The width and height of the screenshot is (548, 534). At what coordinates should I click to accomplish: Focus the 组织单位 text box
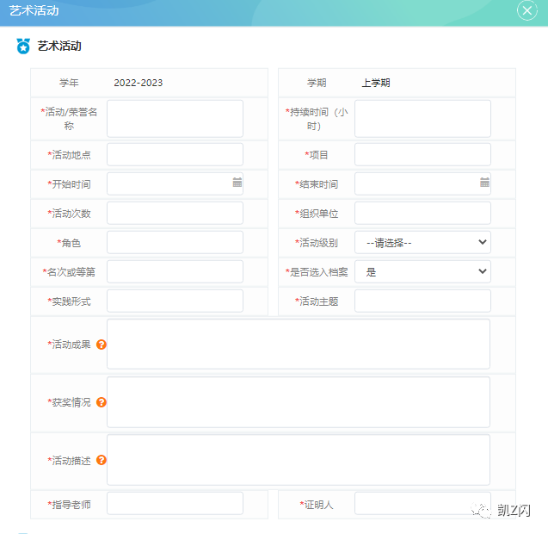(x=422, y=214)
